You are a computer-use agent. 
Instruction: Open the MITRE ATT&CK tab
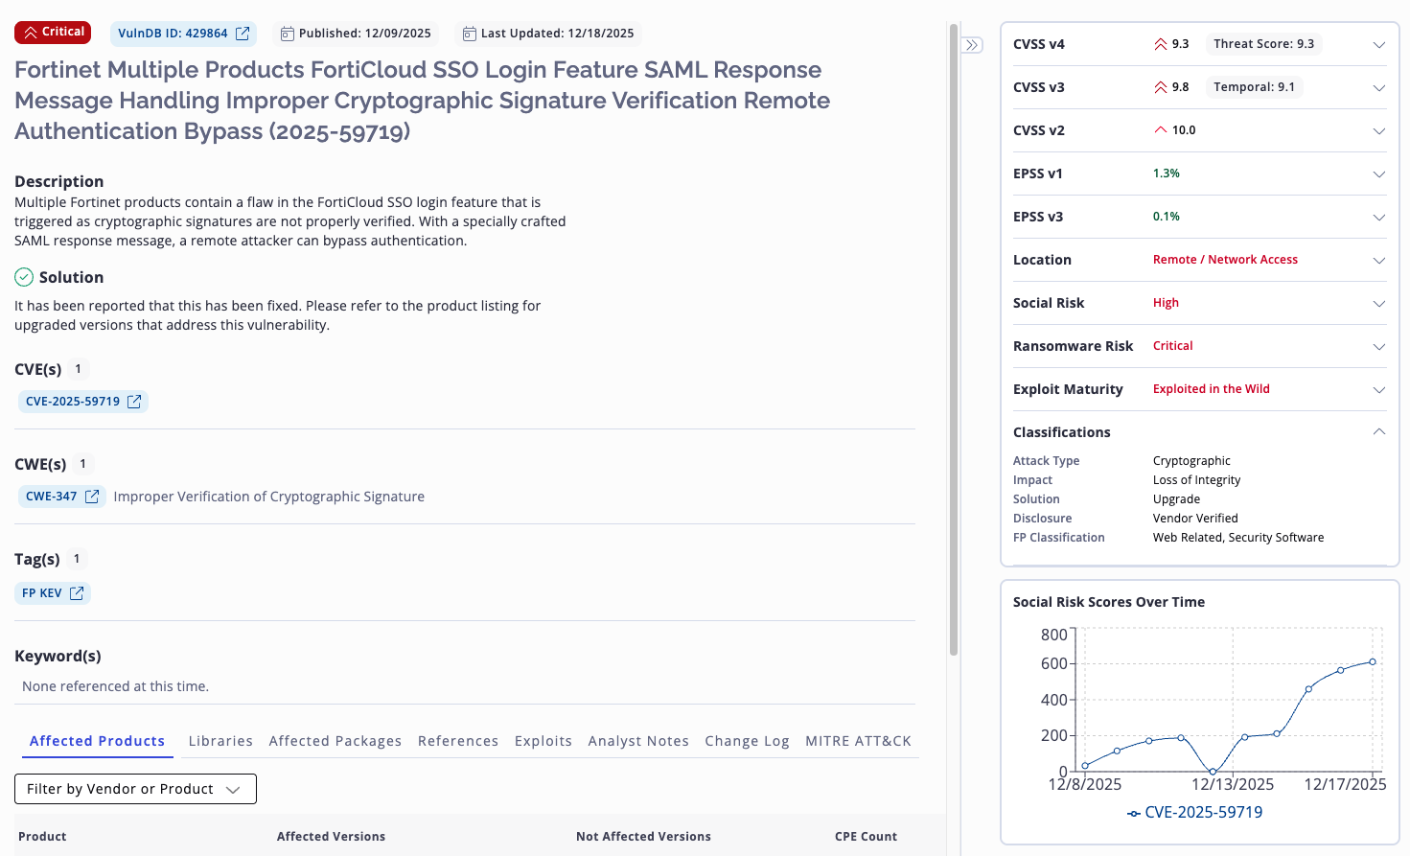[x=858, y=741]
